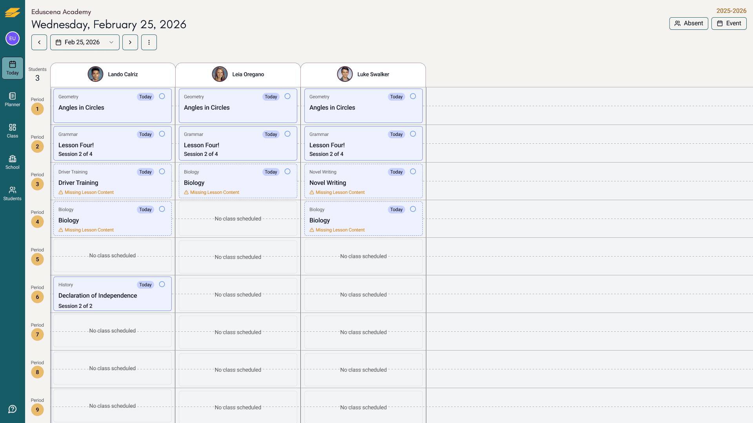Check off Leia's Grammar Lesson Four
The image size is (753, 423).
pyautogui.click(x=287, y=134)
